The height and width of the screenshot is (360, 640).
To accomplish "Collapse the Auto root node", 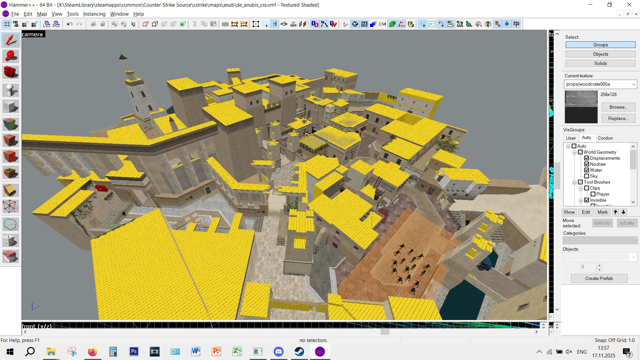I will (568, 146).
